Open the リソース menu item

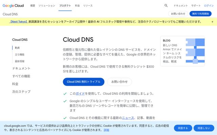click(x=88, y=6)
